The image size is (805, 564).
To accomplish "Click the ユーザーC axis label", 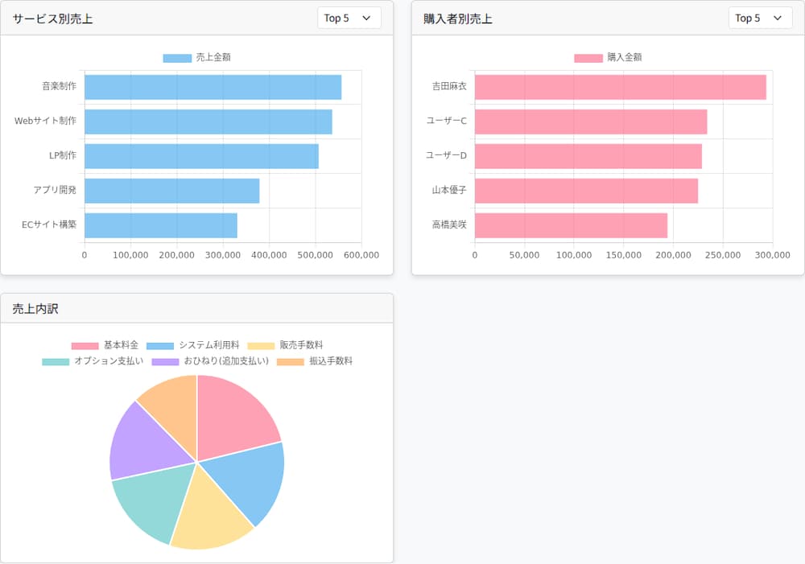I will pos(446,121).
